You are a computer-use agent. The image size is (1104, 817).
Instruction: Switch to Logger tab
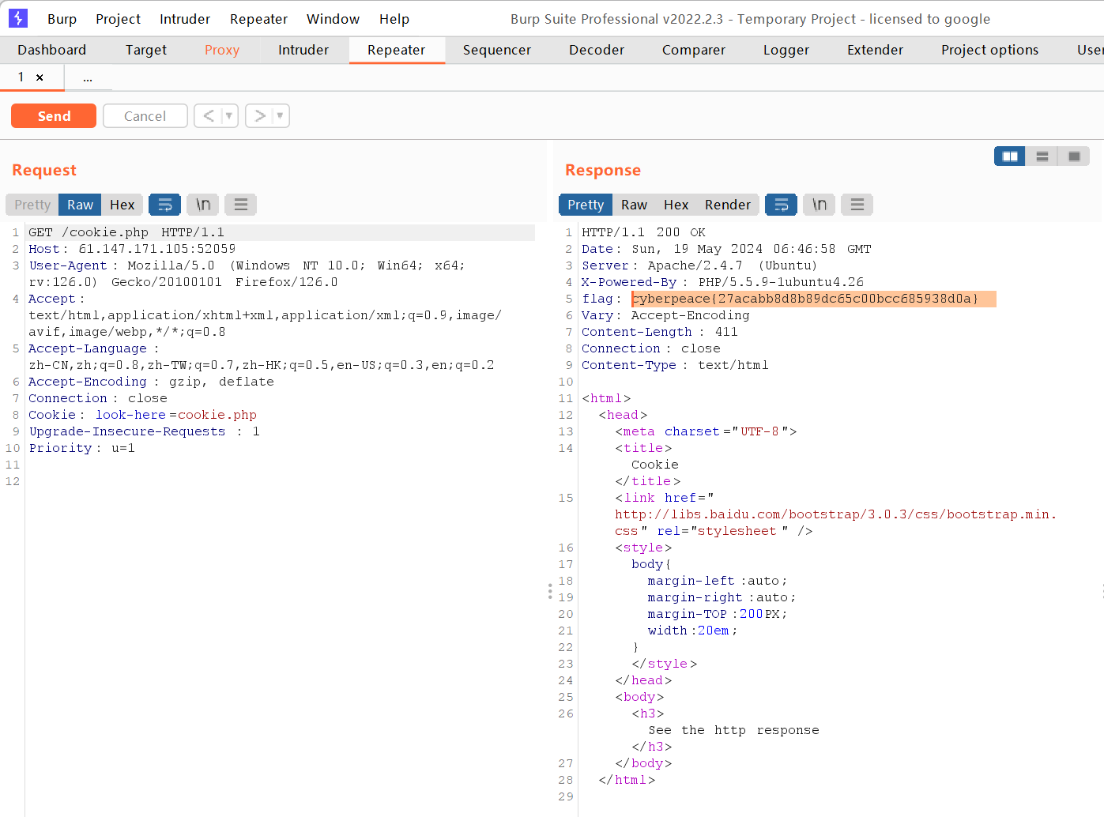click(x=786, y=50)
